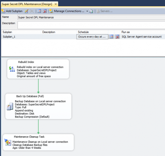165x156 pixels.
Task: Click into the empty Description text box
Action: coord(91,25)
